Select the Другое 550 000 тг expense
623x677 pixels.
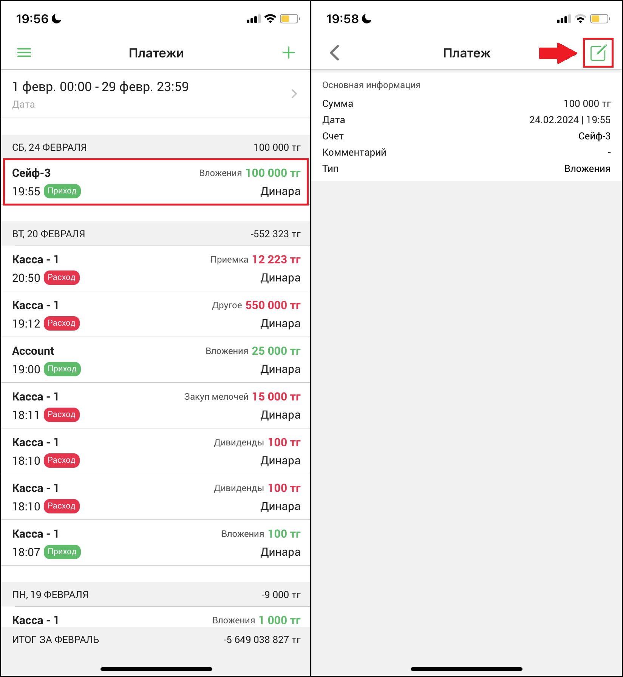[x=156, y=314]
